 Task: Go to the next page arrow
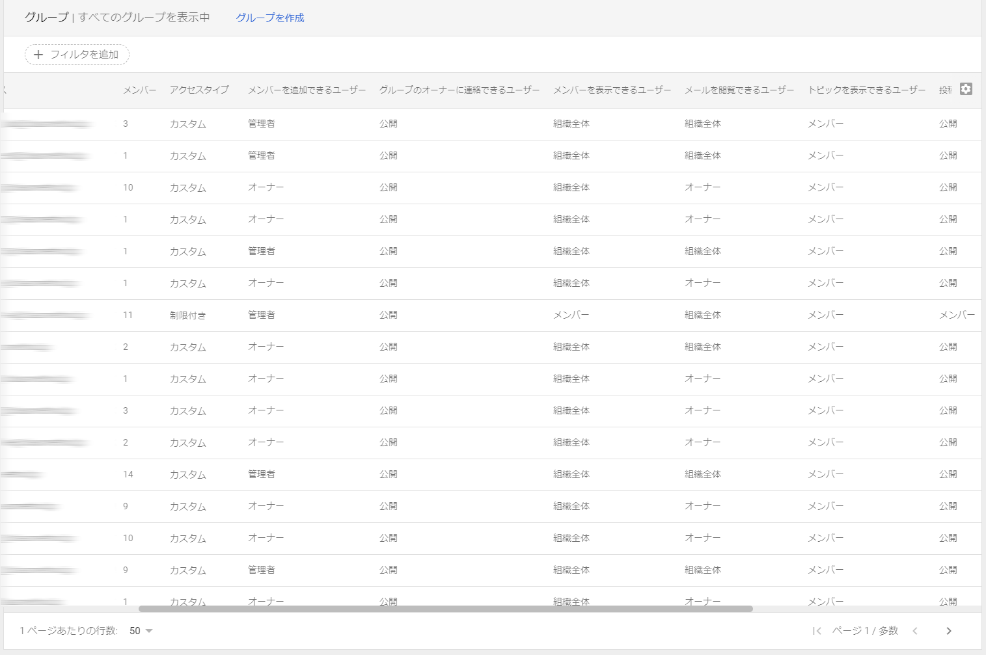click(x=948, y=631)
